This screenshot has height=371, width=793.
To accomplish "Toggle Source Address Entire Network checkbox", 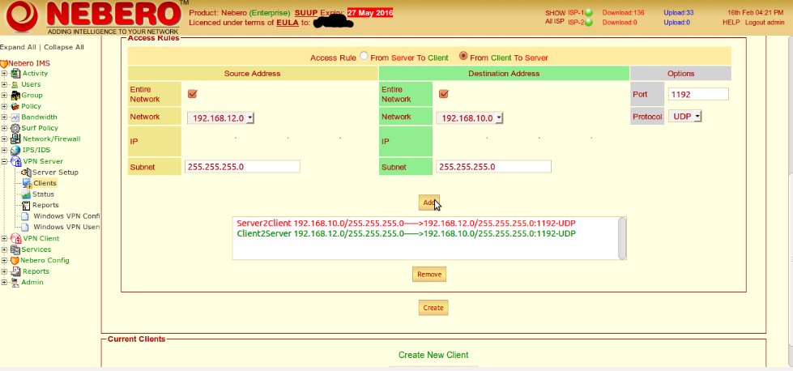I will point(192,94).
